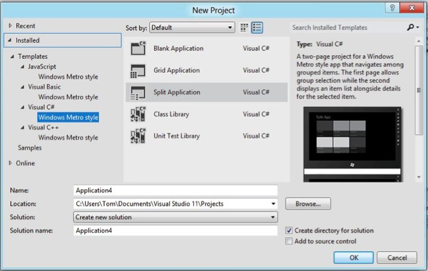This screenshot has height=271, width=428.
Task: Click the Blank Application template icon
Action: [138, 48]
